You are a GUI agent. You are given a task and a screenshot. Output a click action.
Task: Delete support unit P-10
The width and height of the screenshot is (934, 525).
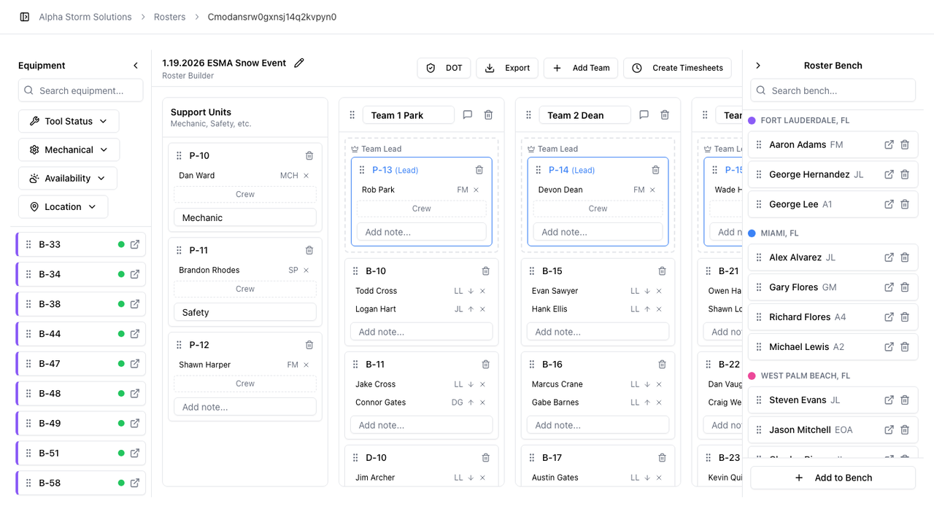coord(309,155)
